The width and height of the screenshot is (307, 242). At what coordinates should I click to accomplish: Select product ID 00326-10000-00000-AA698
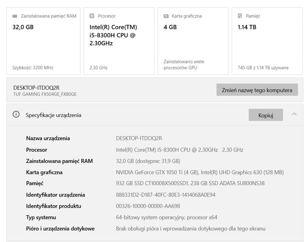click(148, 206)
